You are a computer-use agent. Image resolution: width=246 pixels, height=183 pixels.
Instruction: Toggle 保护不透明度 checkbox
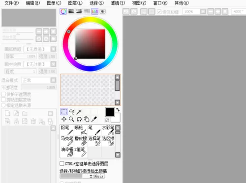3,94
